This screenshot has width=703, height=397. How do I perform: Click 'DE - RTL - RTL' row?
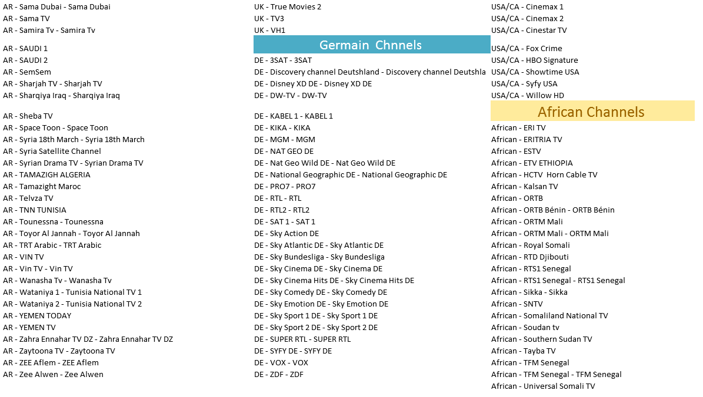278,198
